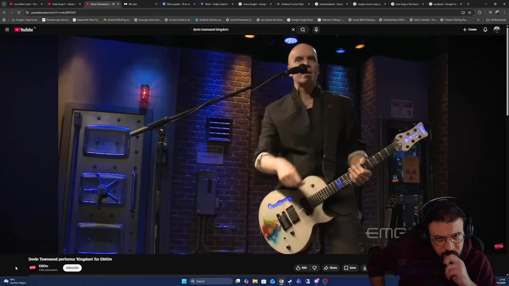Start voice search with microphone icon
Image resolution: width=509 pixels, height=286 pixels.
pos(316,29)
